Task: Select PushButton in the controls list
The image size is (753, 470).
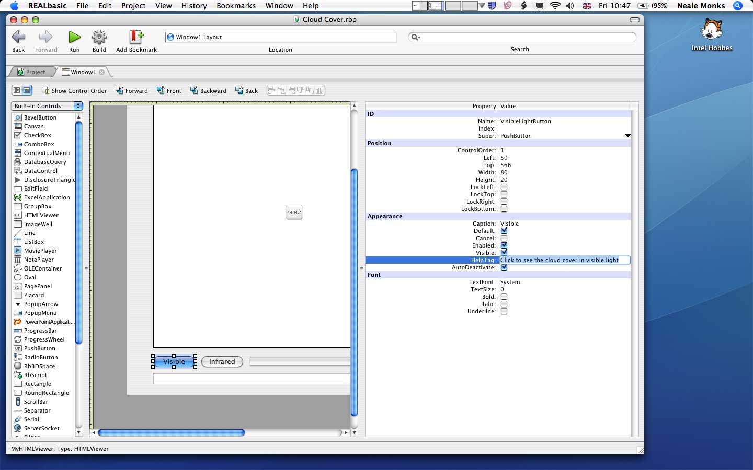Action: (x=39, y=348)
